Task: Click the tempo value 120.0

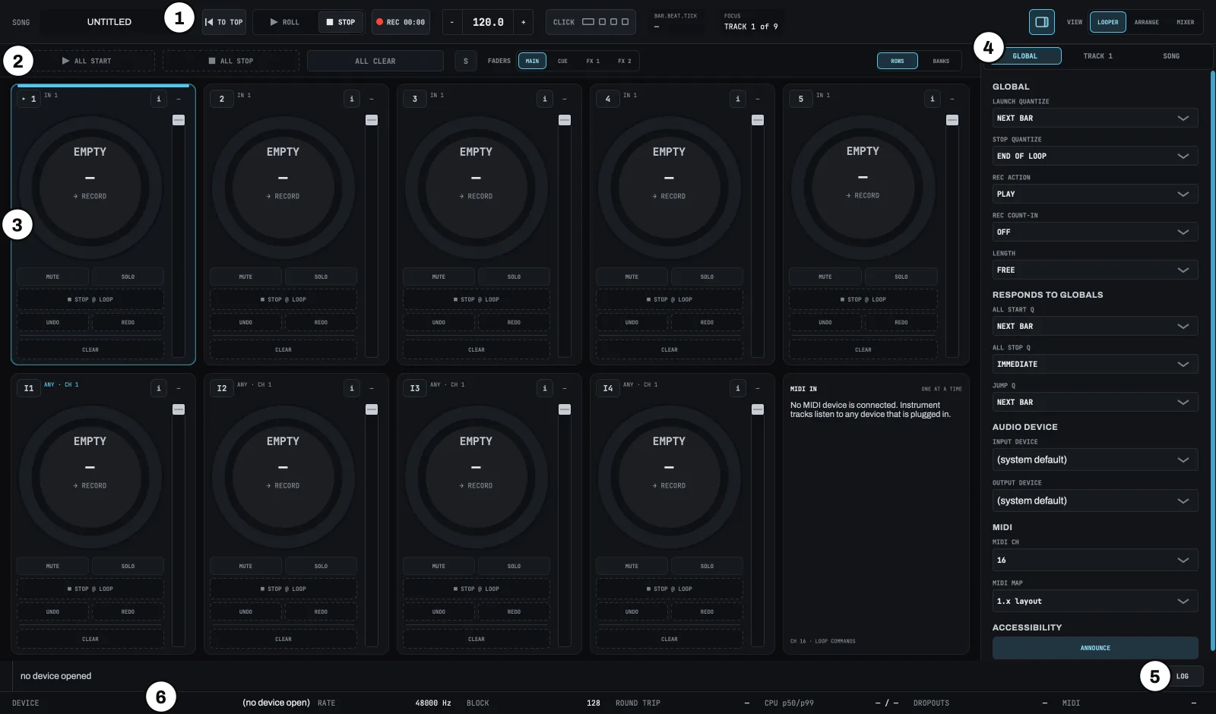Action: coord(488,22)
